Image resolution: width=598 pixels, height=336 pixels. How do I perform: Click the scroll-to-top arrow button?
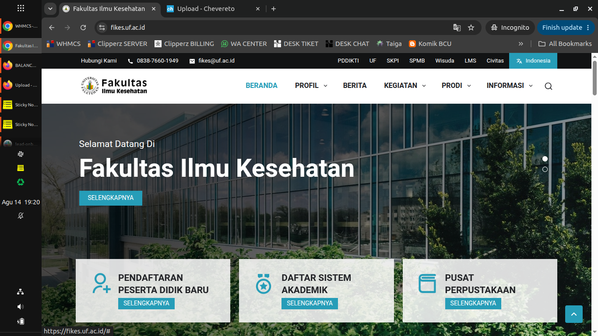click(574, 314)
